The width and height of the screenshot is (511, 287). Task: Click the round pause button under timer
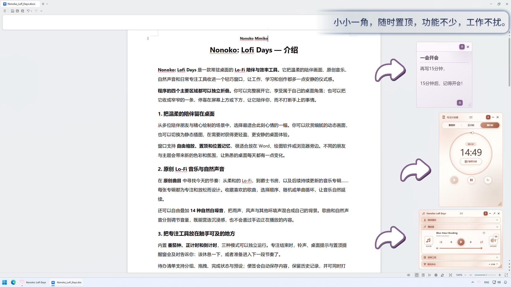click(471, 180)
